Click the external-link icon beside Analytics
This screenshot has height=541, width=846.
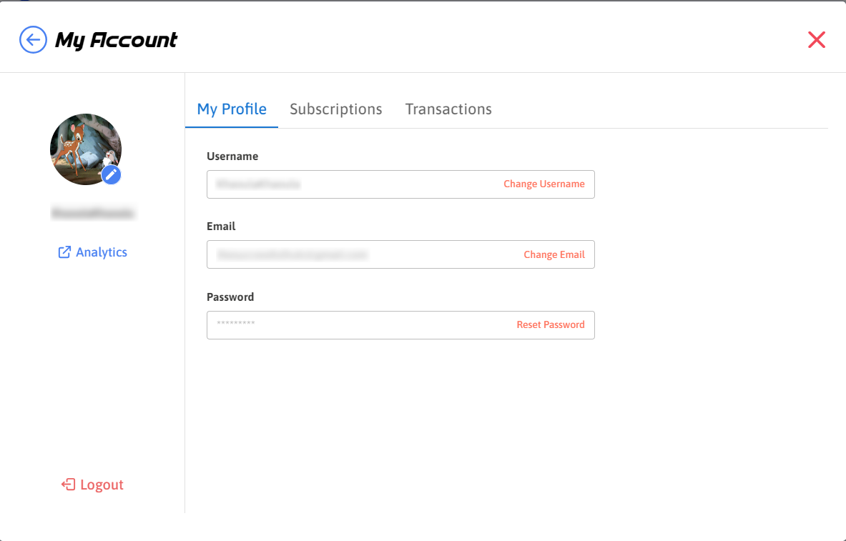point(64,252)
